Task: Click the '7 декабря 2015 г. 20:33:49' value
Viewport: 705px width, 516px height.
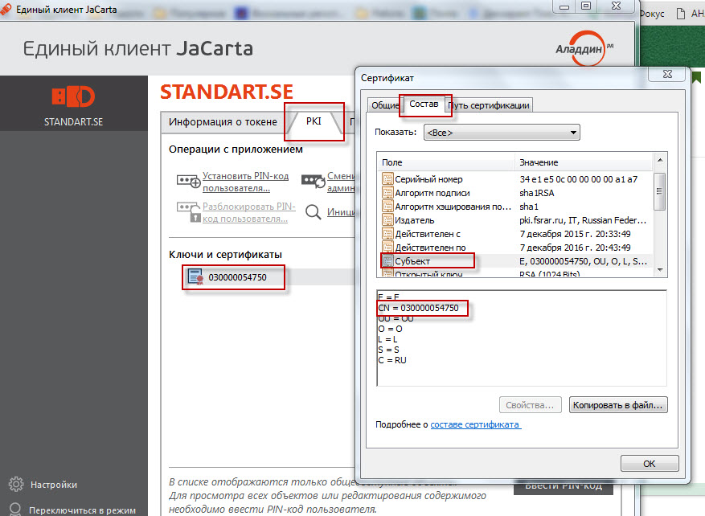Action: [x=575, y=234]
